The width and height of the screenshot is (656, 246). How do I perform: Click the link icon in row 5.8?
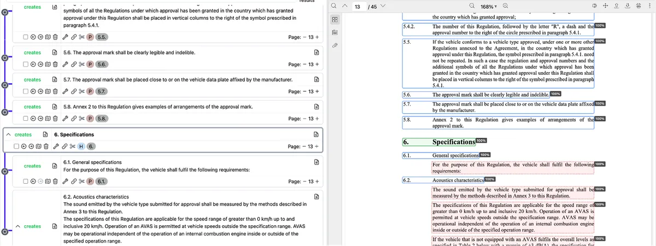73,118
